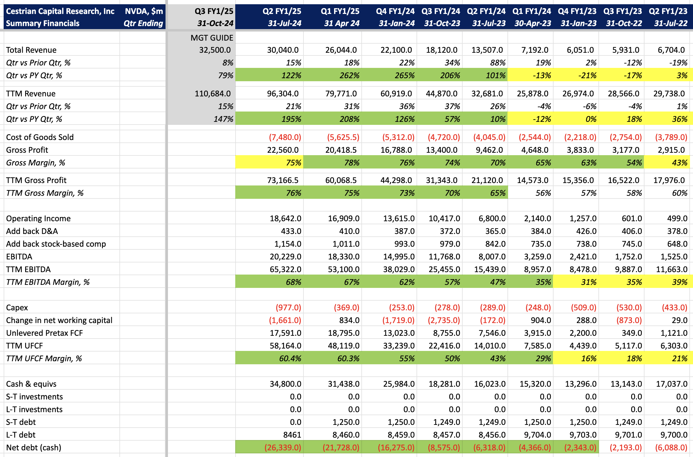Click the EBITDA row label
Screen dimensions: 693x457
pyautogui.click(x=19, y=257)
